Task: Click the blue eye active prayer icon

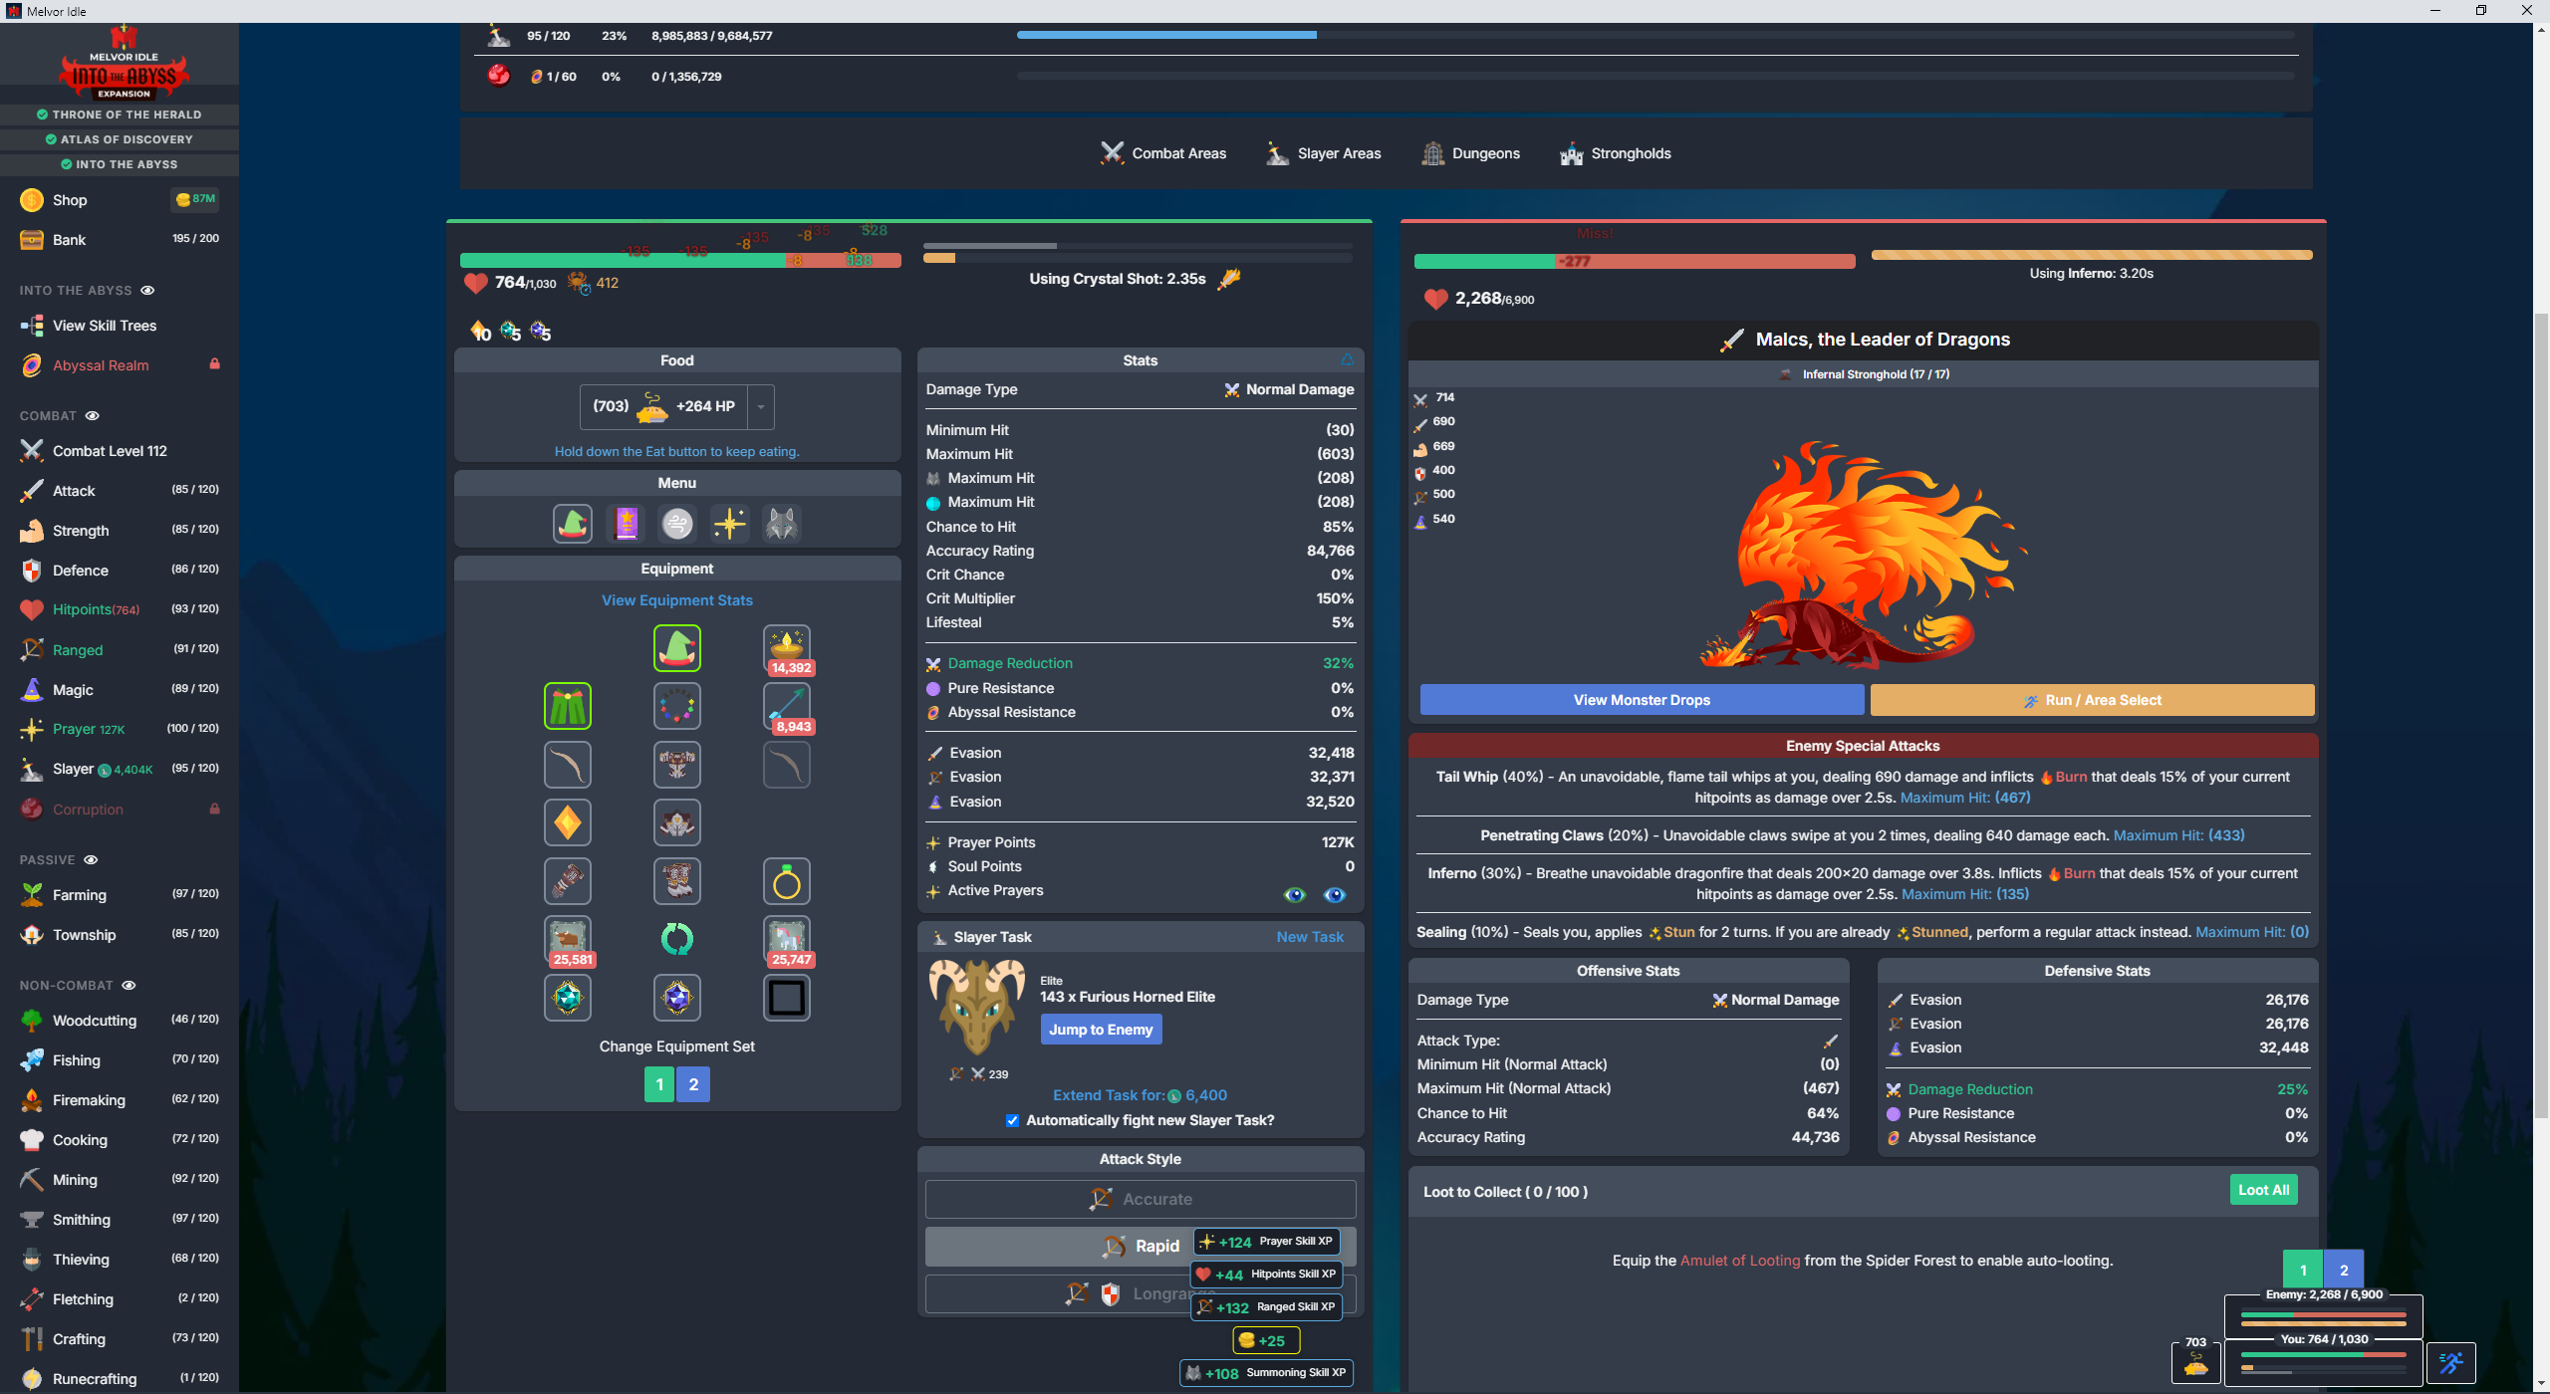Action: coord(1335,894)
